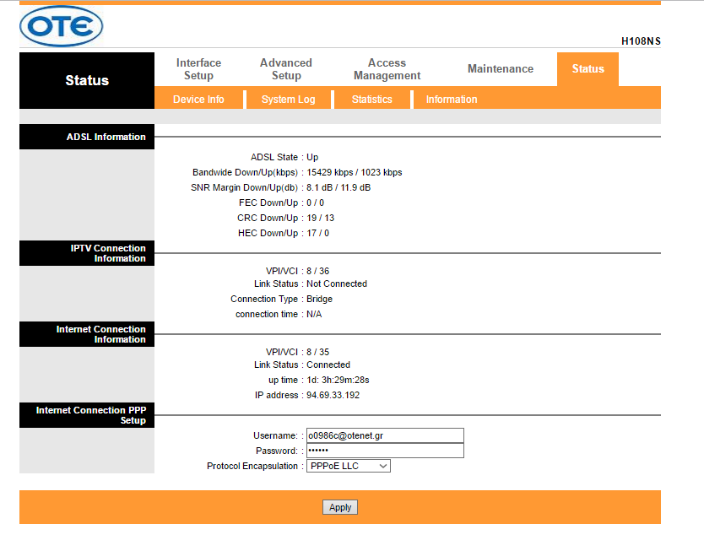This screenshot has height=551, width=704.
Task: Click the IP address value 94.69.33.192
Action: tap(333, 395)
